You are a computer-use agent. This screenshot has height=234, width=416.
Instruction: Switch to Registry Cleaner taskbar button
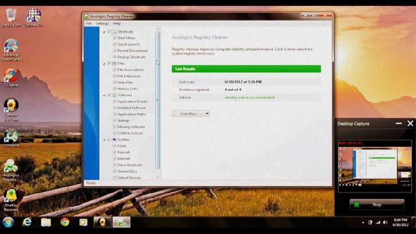(122, 222)
